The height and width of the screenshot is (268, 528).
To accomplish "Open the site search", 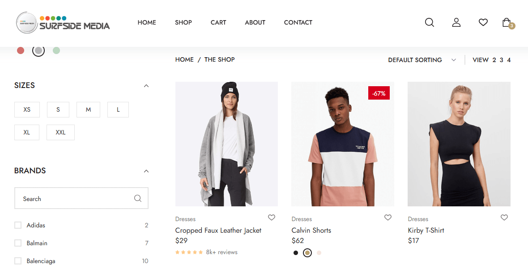I will coord(429,22).
